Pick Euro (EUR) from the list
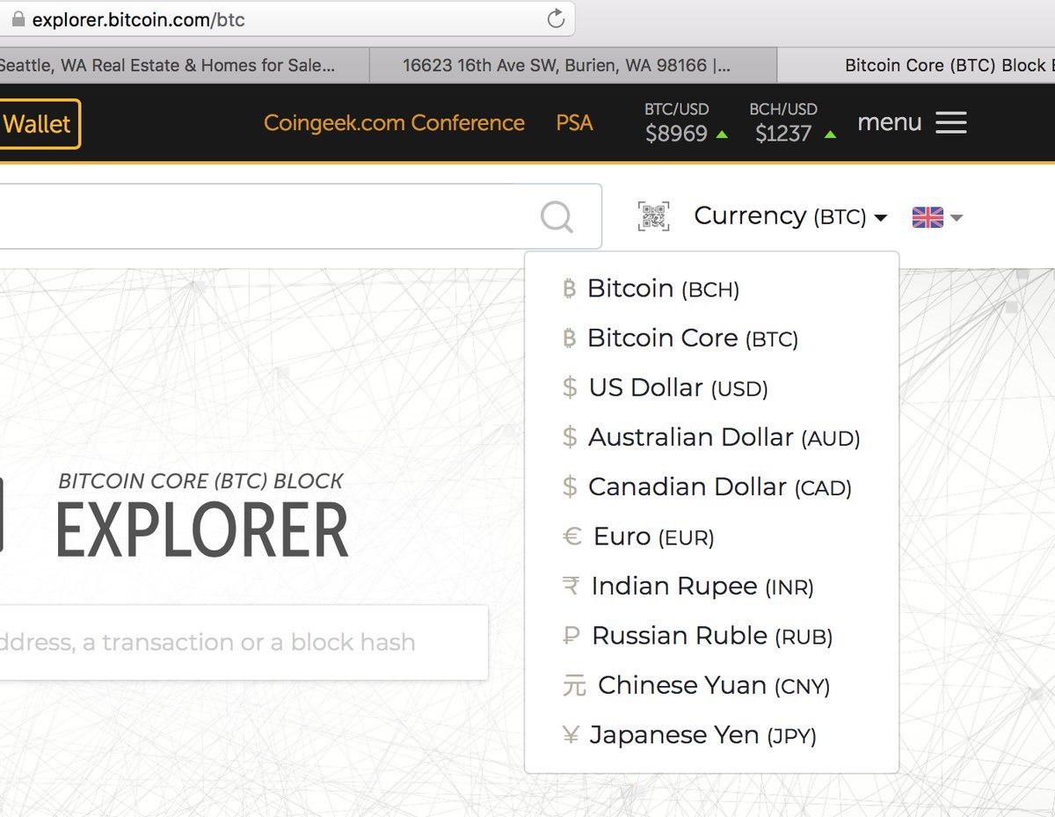 [x=654, y=536]
